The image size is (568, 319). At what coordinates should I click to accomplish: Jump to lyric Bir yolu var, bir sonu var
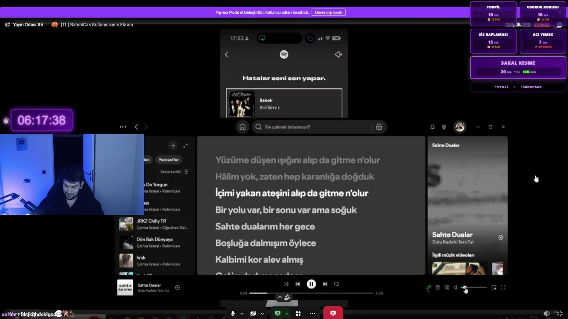click(x=286, y=210)
